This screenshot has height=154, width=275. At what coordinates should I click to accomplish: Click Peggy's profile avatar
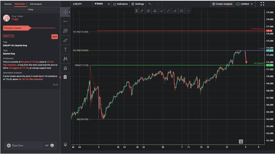(6, 18)
